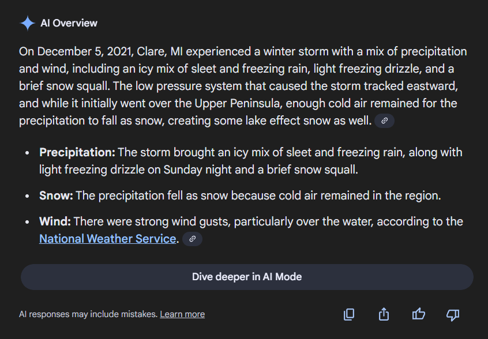Click the bullet dot before Wind
488x339 pixels.
coord(27,222)
